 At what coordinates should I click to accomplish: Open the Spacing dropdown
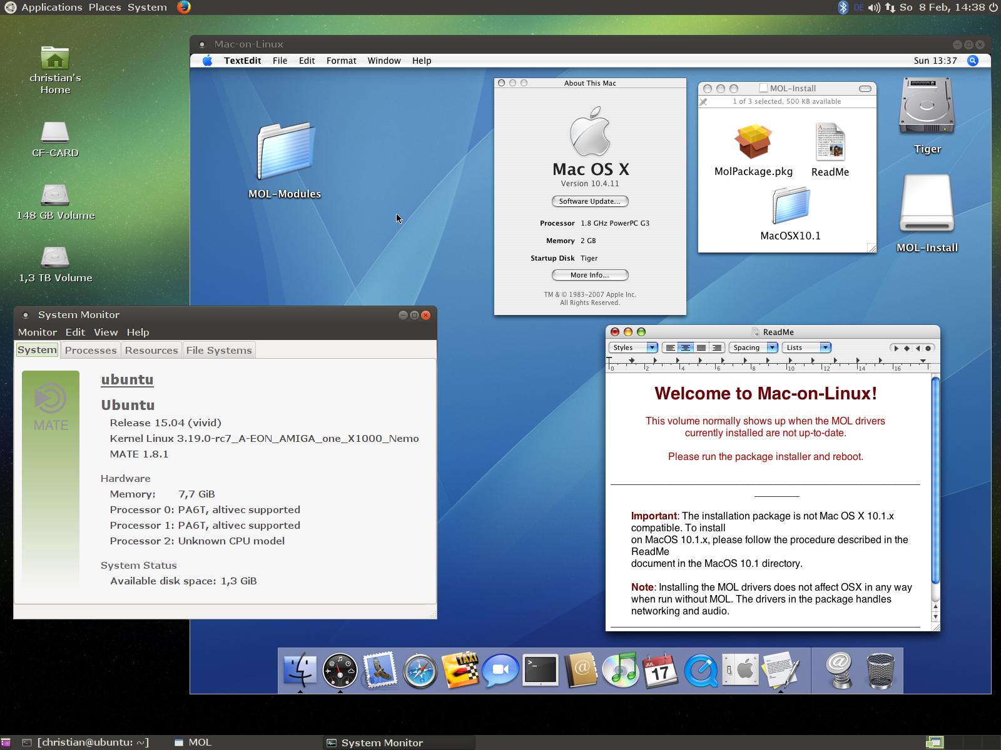753,348
